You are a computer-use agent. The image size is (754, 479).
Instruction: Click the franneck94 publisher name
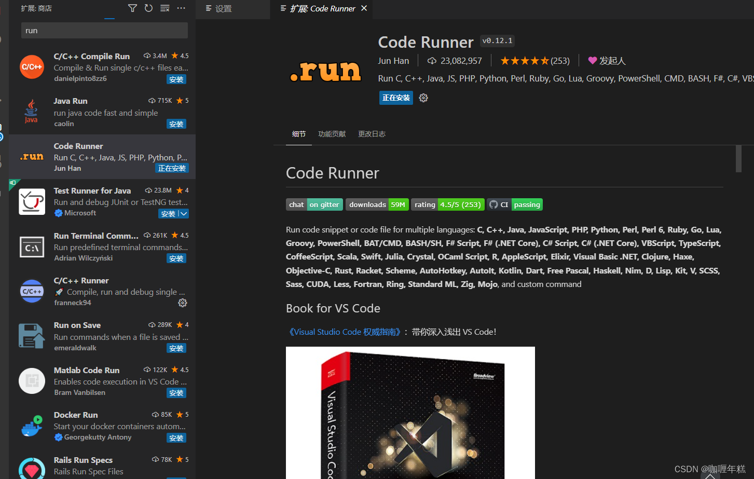point(73,303)
